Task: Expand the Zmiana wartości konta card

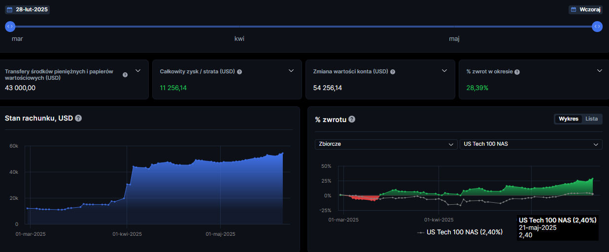Action: pyautogui.click(x=444, y=71)
